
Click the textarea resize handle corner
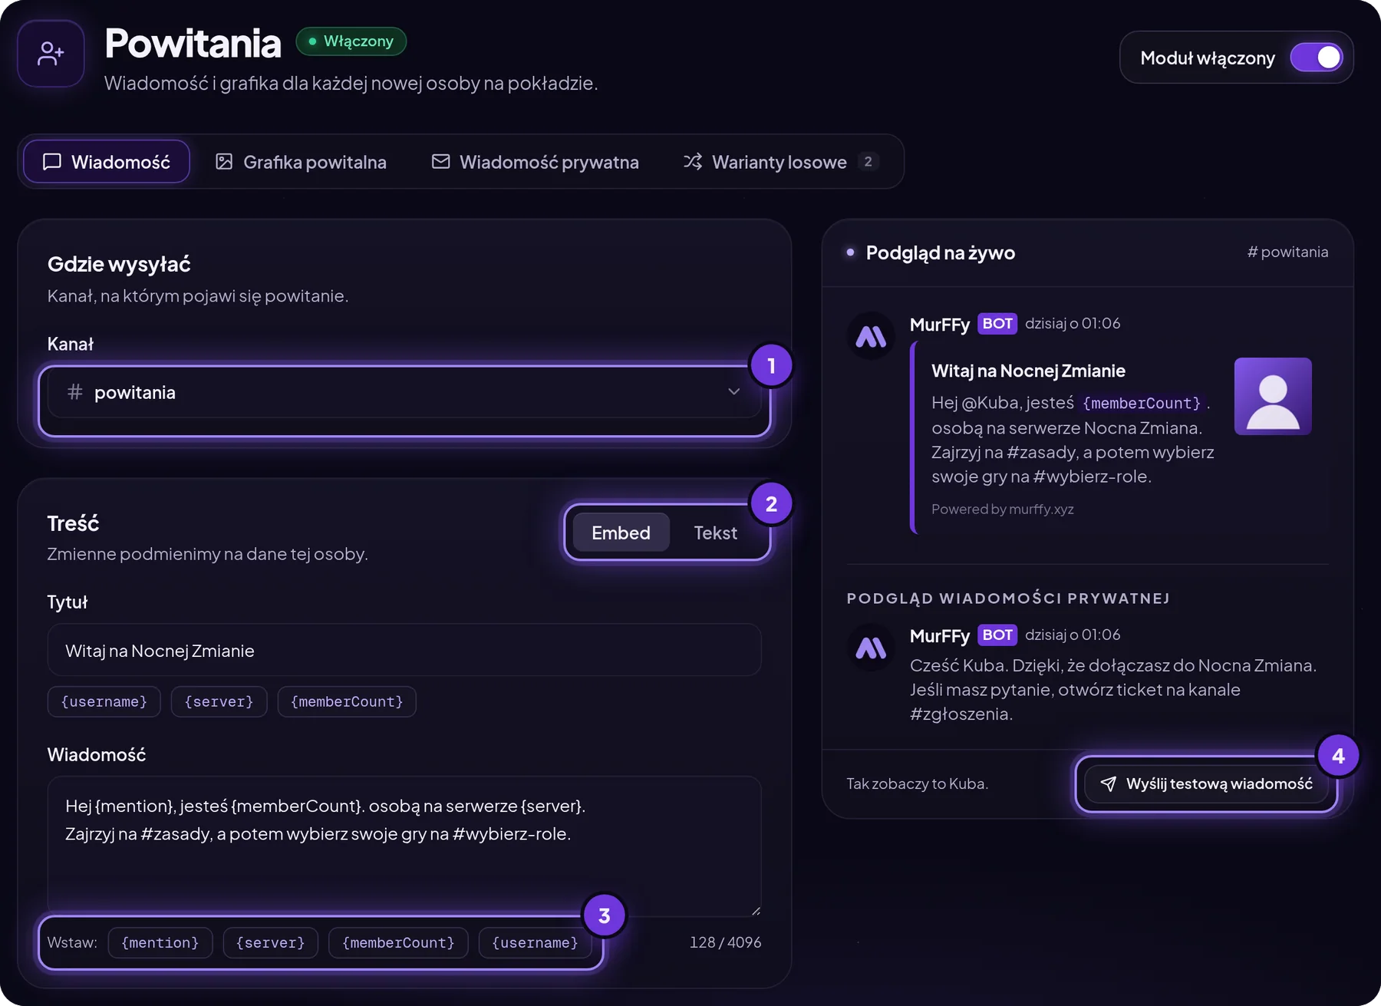click(756, 911)
